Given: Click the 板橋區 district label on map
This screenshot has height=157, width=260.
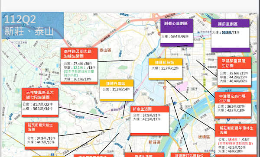Looking at the screenshot, I should click(x=204, y=137).
